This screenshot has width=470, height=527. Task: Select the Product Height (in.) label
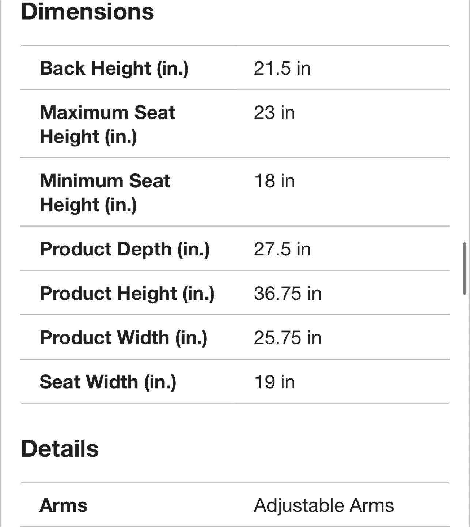click(x=127, y=294)
